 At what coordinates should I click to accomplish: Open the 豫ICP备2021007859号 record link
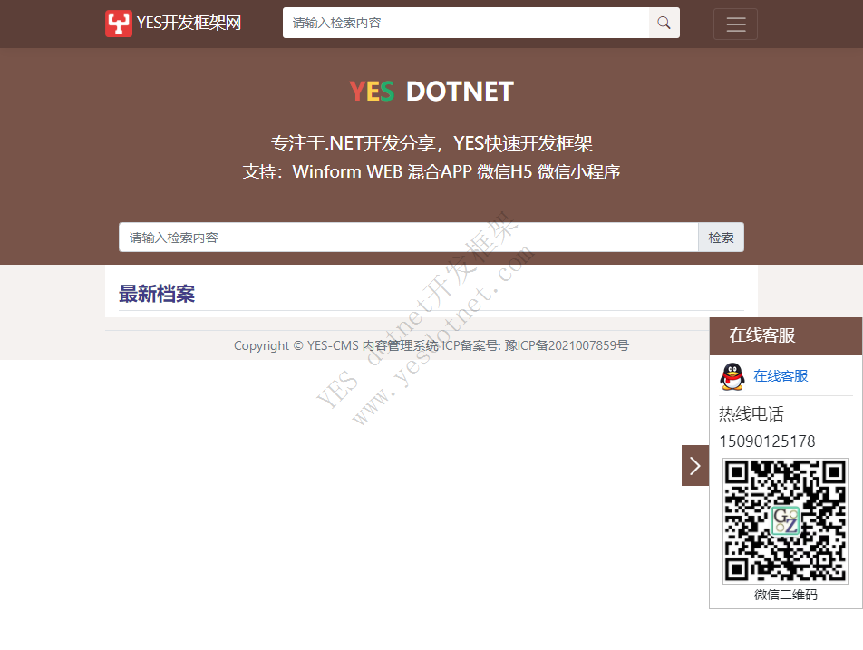point(567,345)
